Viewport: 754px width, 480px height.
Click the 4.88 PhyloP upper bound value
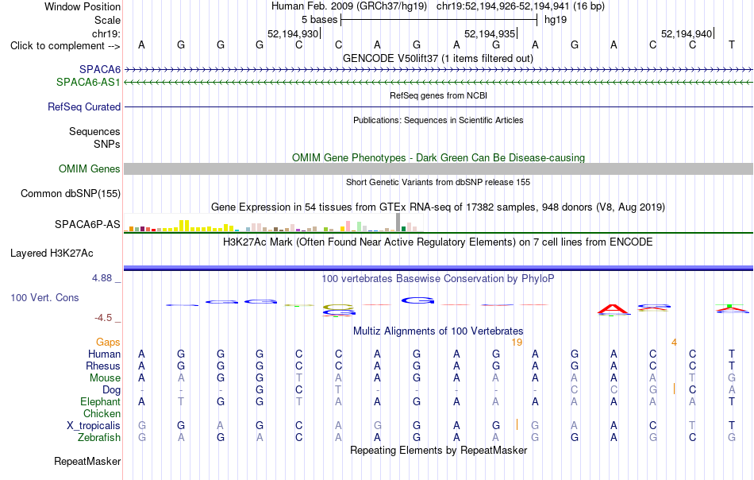pos(102,278)
